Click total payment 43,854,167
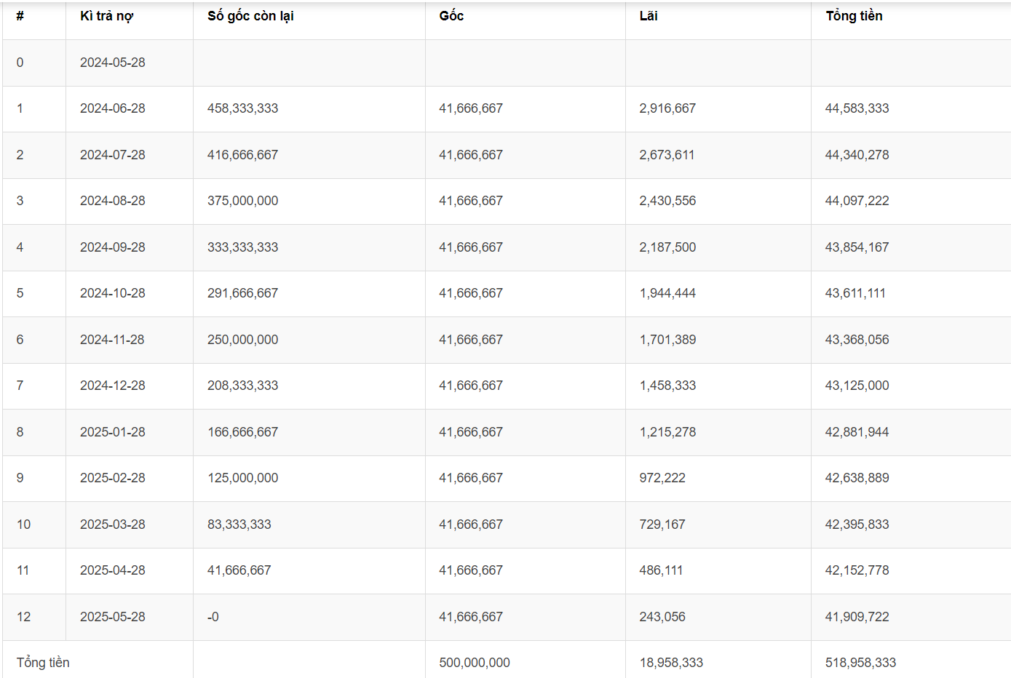 point(857,247)
